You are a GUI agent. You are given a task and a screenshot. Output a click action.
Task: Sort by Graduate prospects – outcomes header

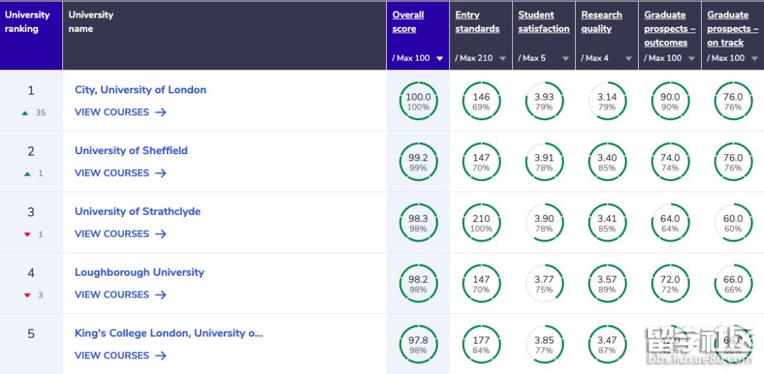669,28
